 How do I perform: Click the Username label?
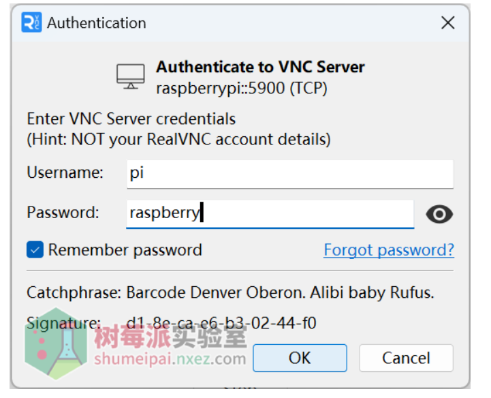click(x=65, y=173)
